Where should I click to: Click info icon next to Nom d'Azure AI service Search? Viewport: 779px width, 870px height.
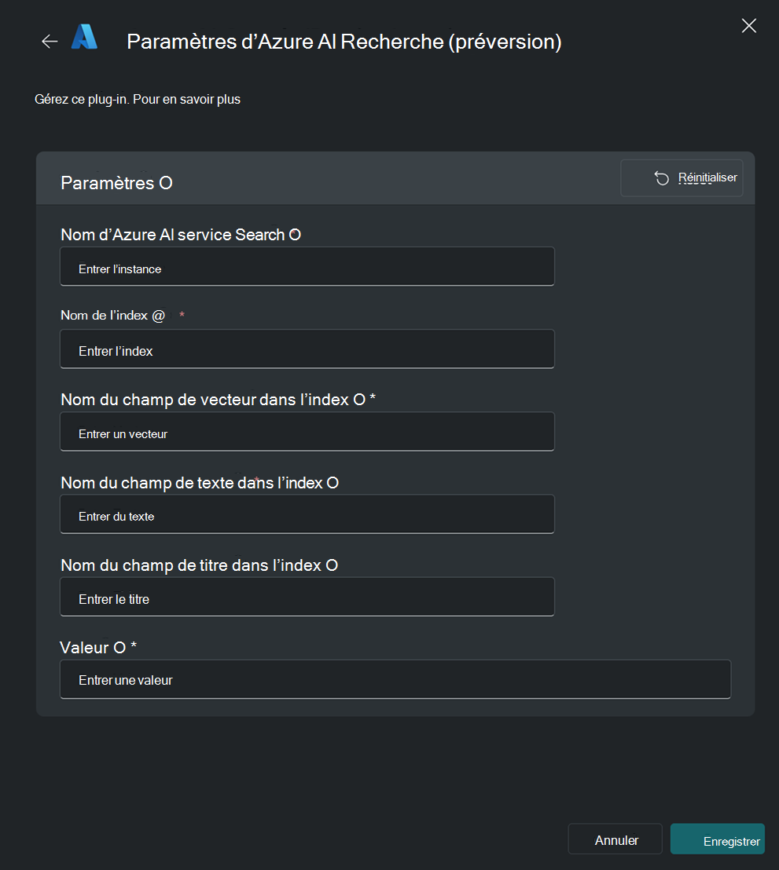coord(294,235)
